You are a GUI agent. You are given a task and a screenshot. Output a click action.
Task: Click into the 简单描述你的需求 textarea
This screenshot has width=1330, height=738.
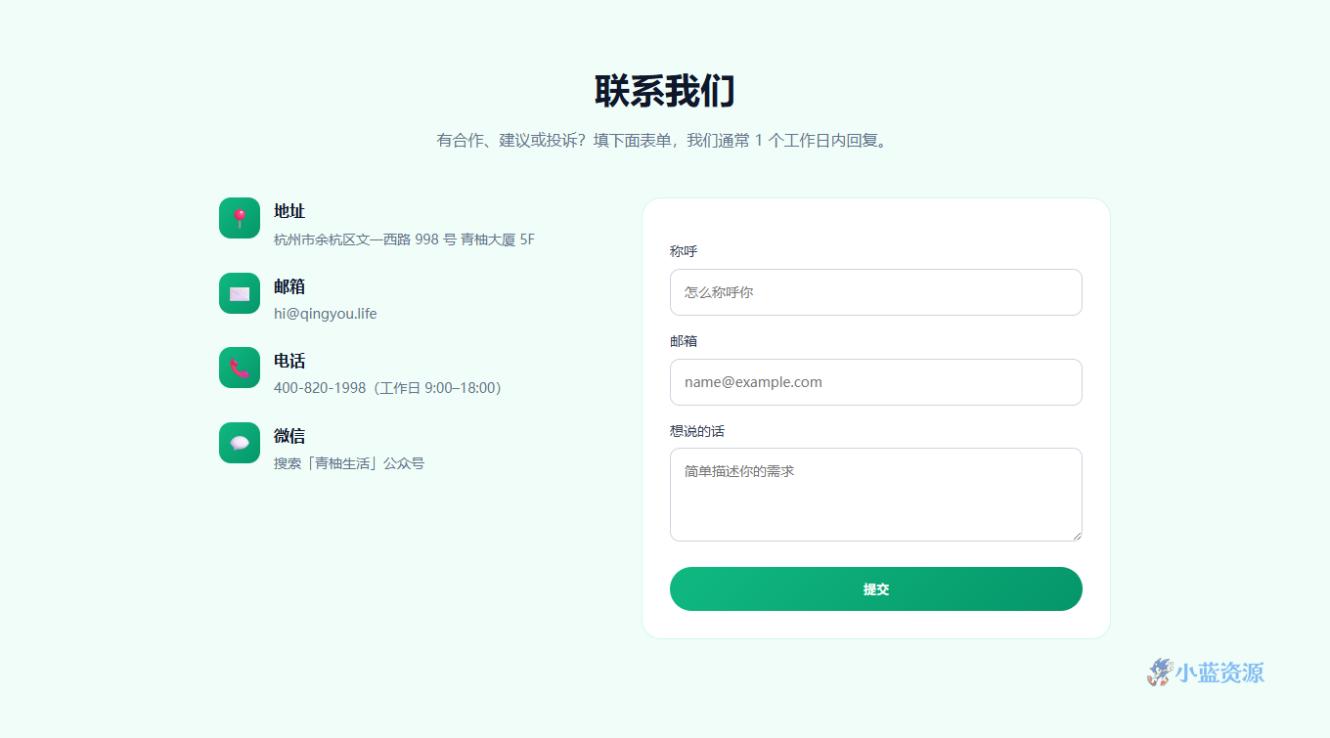876,495
